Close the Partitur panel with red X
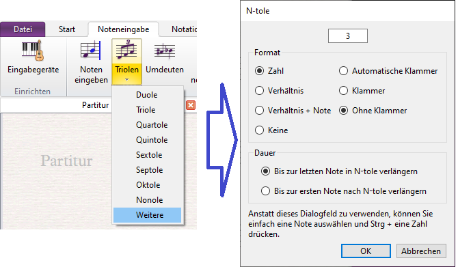The image size is (458, 267). click(191, 105)
